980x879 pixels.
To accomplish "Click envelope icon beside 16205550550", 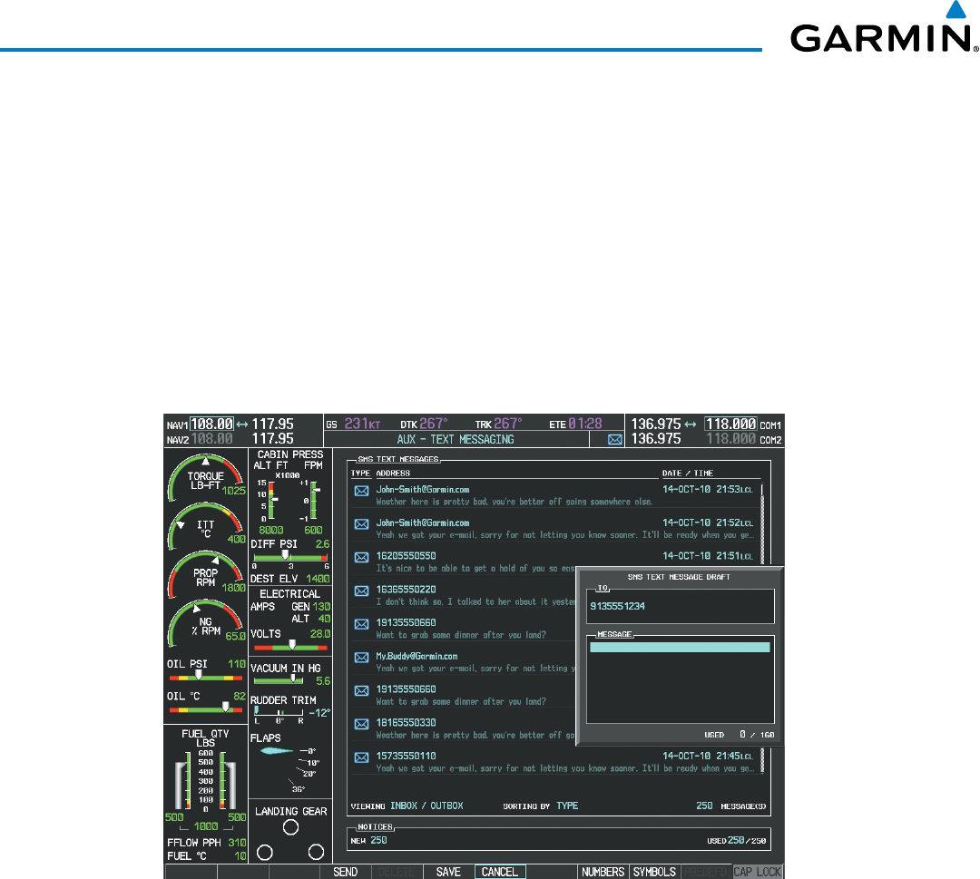I will pos(361,557).
